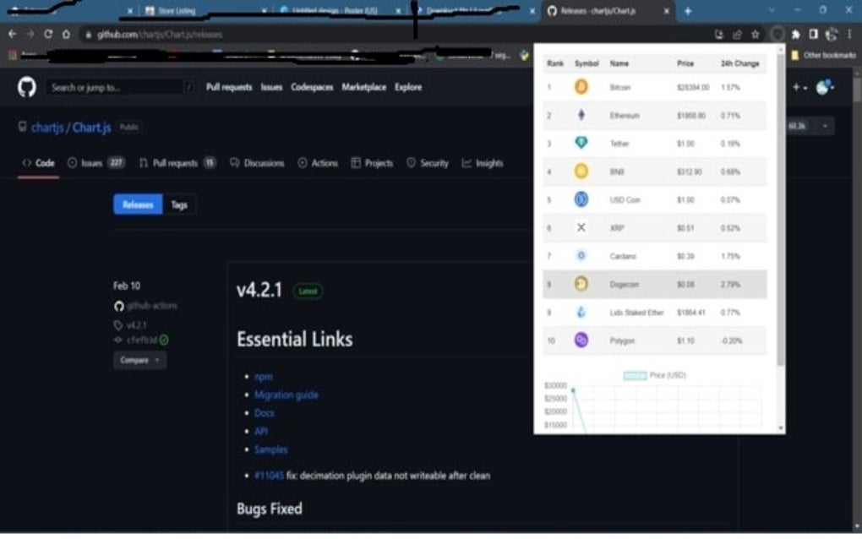Open the Compare dropdown

139,360
